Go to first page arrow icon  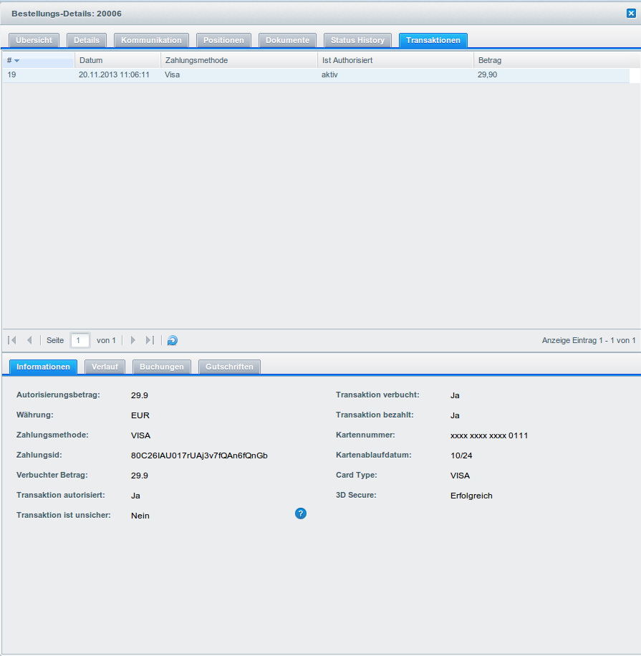pos(12,341)
